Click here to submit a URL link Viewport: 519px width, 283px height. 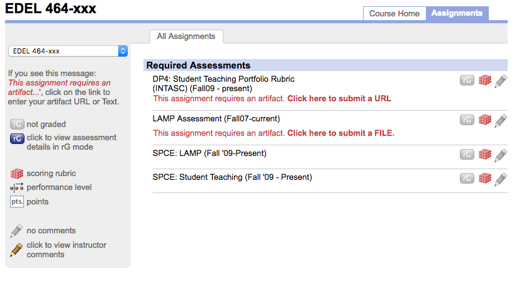pos(339,99)
